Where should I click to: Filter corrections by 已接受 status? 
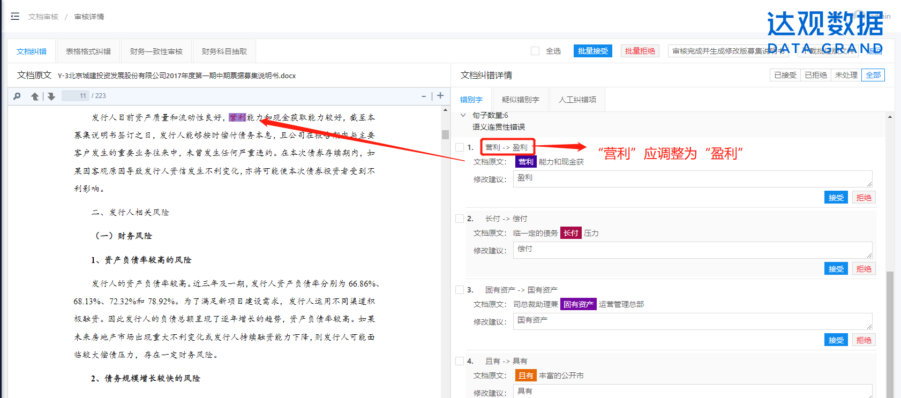(x=785, y=75)
